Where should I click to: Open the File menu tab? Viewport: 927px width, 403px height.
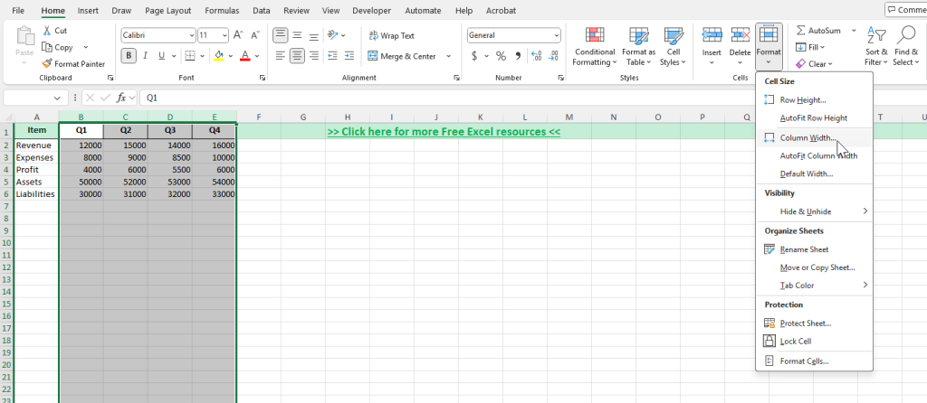pyautogui.click(x=18, y=11)
